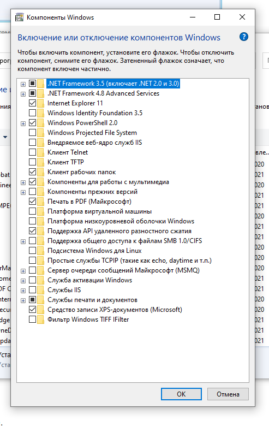Uncheck Средство записи XPS-документов
This screenshot has height=426, width=269.
click(x=32, y=310)
